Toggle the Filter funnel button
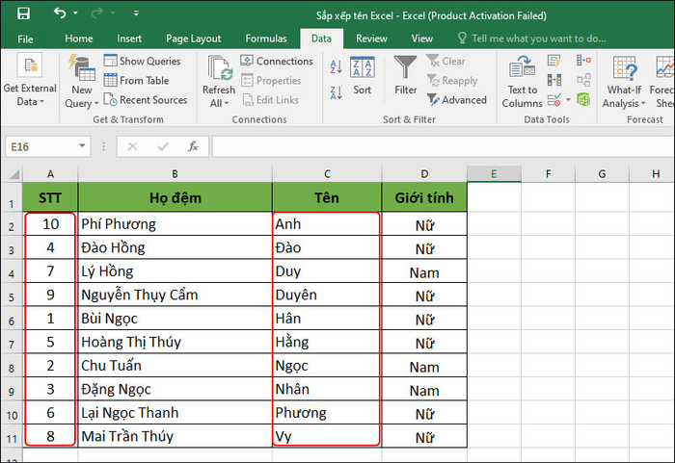 point(406,75)
